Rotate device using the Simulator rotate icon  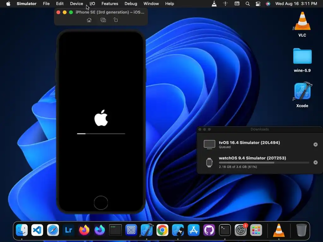click(116, 20)
